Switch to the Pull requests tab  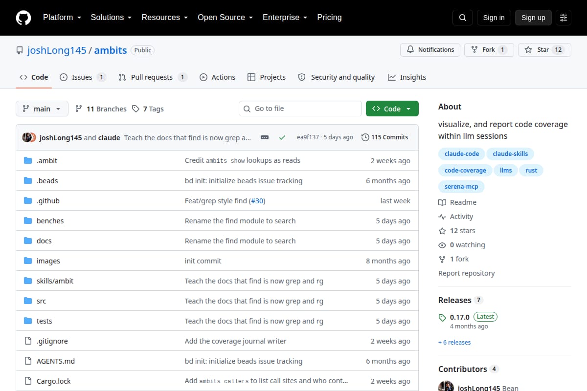pos(153,77)
